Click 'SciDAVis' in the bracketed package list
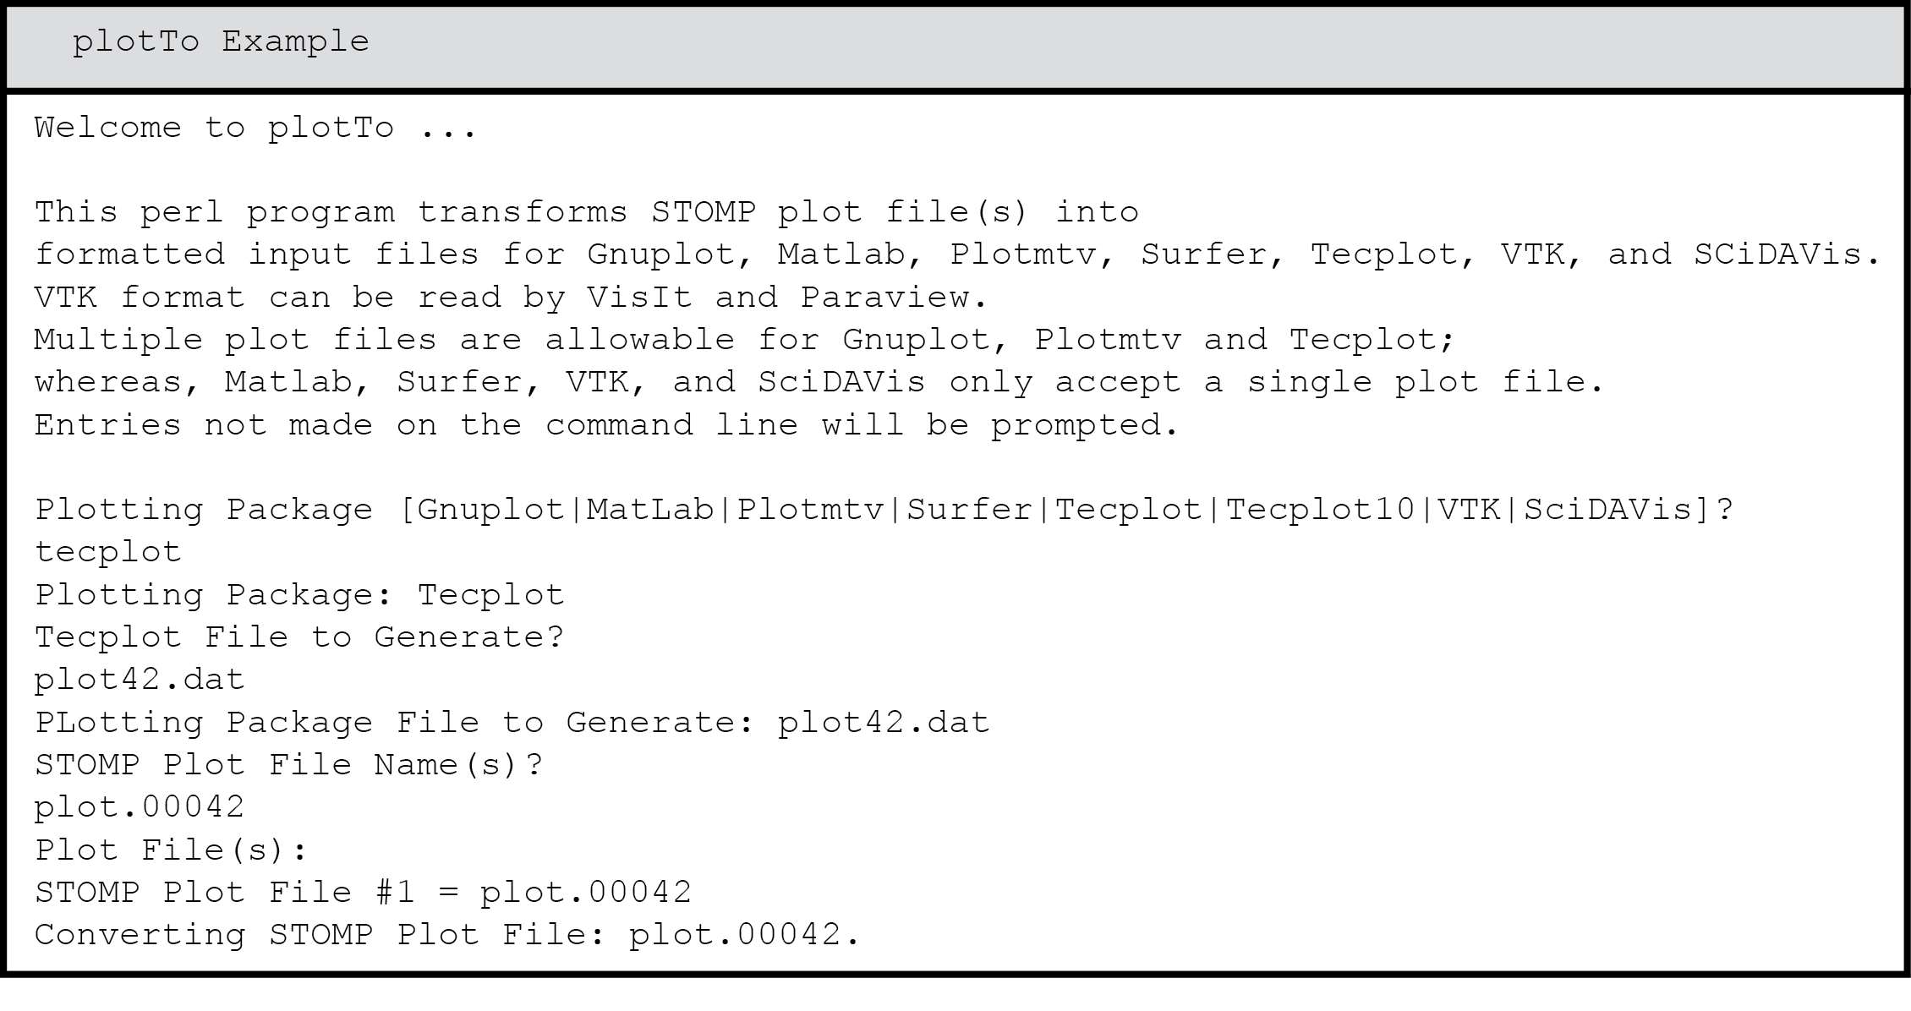 point(1608,510)
